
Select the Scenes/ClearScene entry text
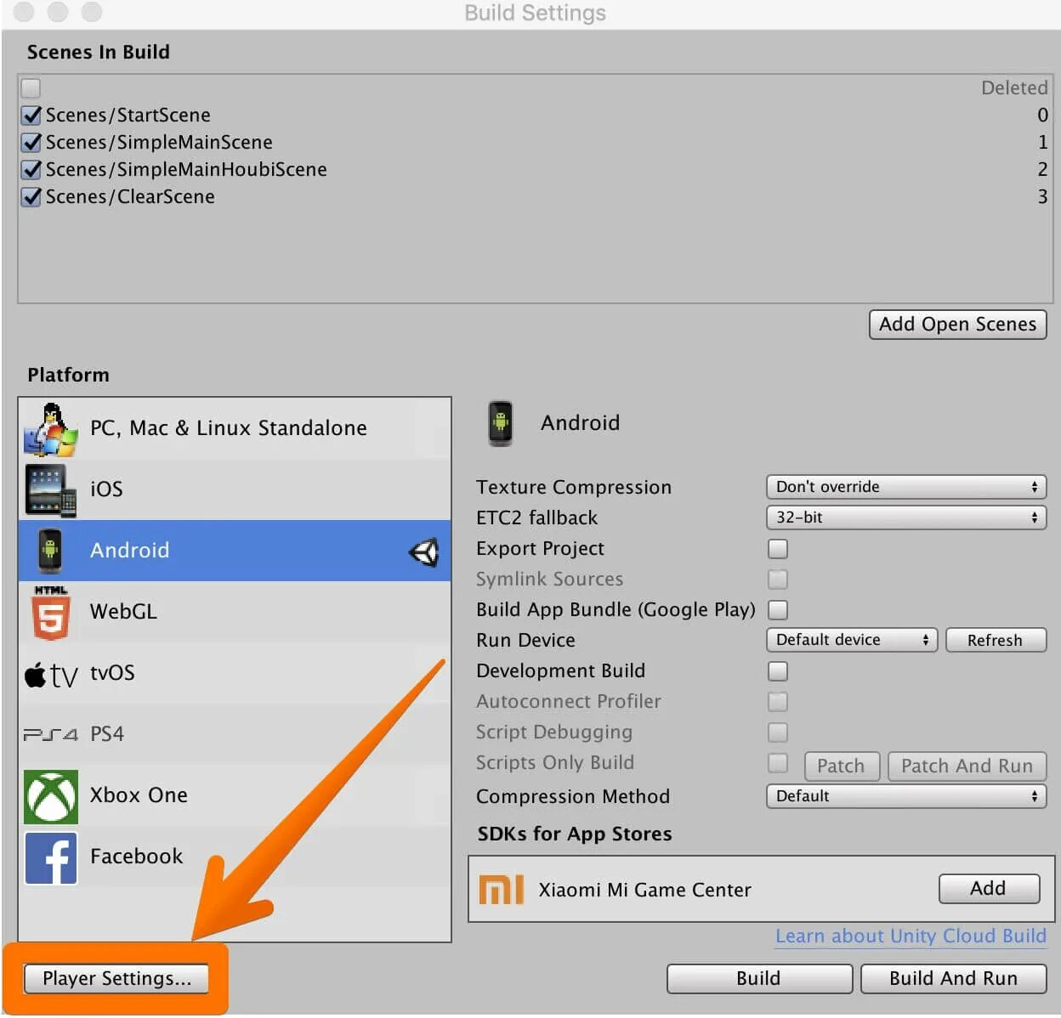130,196
